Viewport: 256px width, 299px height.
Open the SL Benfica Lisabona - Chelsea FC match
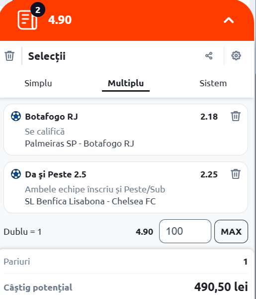click(90, 201)
